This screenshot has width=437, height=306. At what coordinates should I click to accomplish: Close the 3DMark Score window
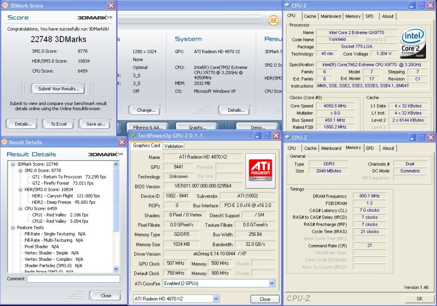(111, 5)
